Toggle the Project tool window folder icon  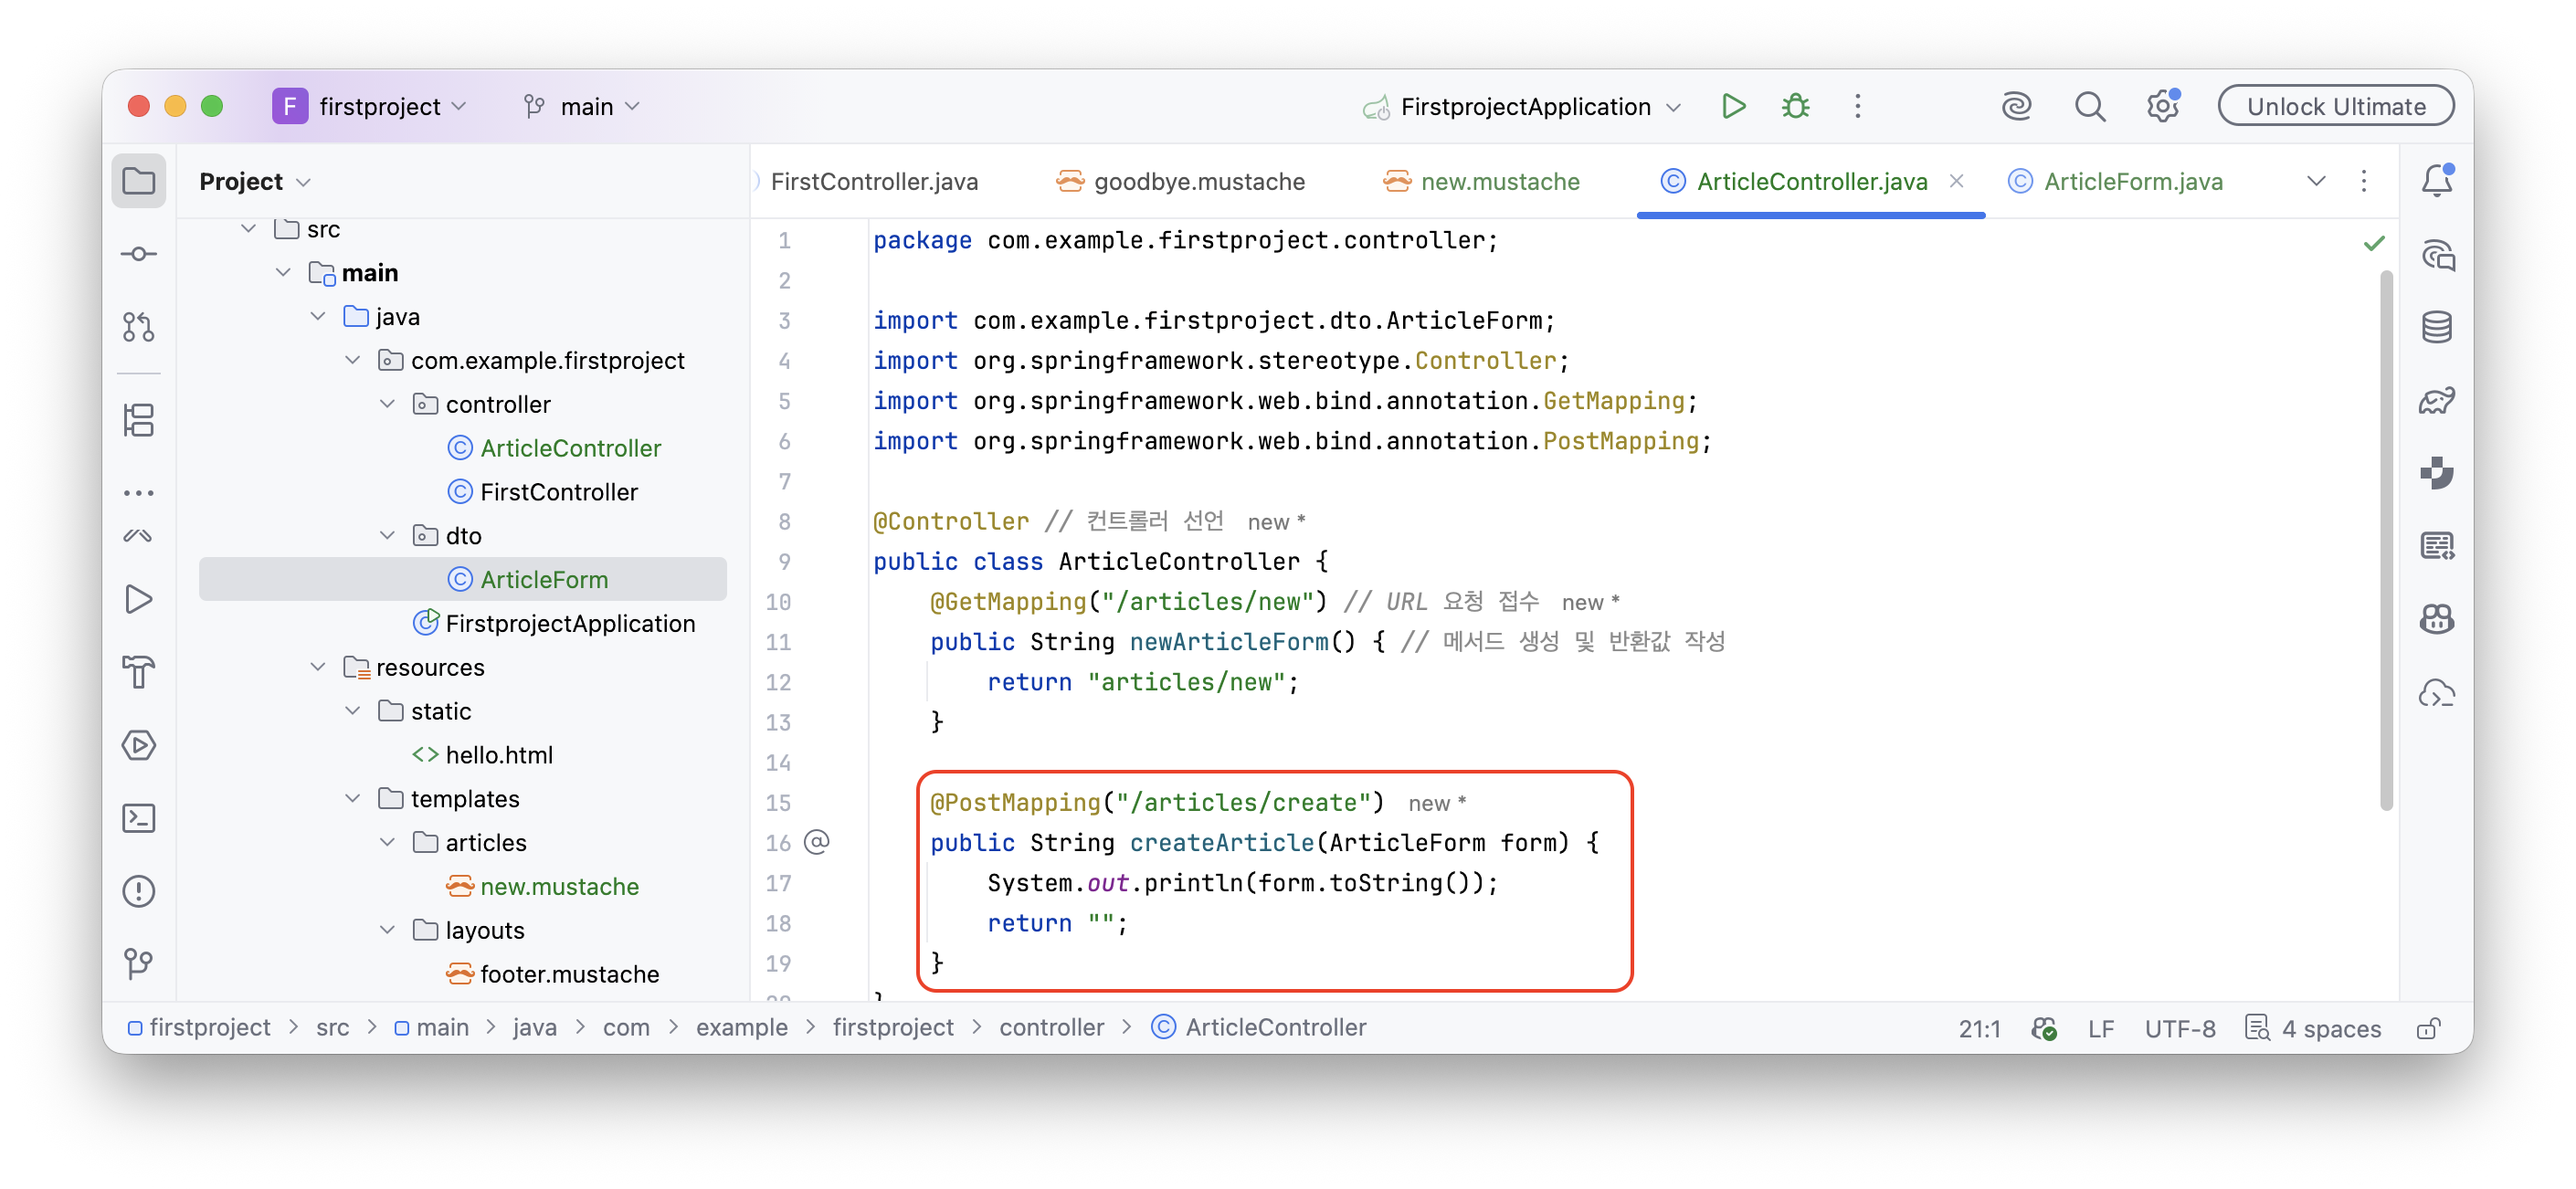(139, 181)
